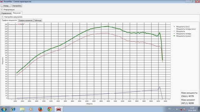Launch Firefox from the taskbar
This screenshot has width=200, height=112.
point(40,109)
